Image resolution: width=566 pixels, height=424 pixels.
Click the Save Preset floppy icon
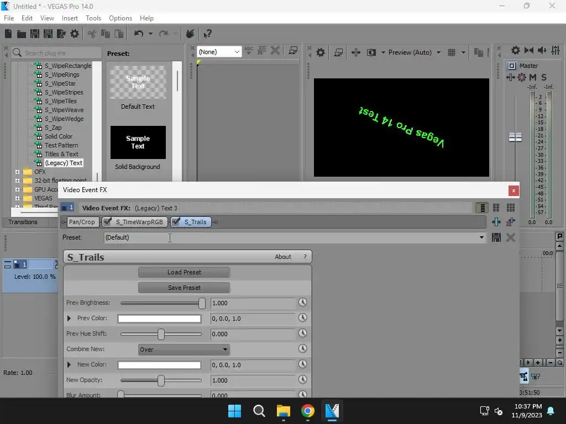[x=496, y=237]
